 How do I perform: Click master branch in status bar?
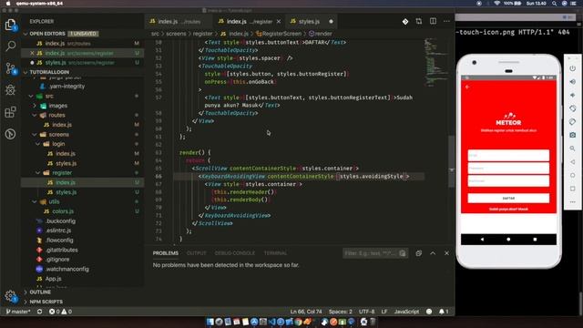[18, 312]
